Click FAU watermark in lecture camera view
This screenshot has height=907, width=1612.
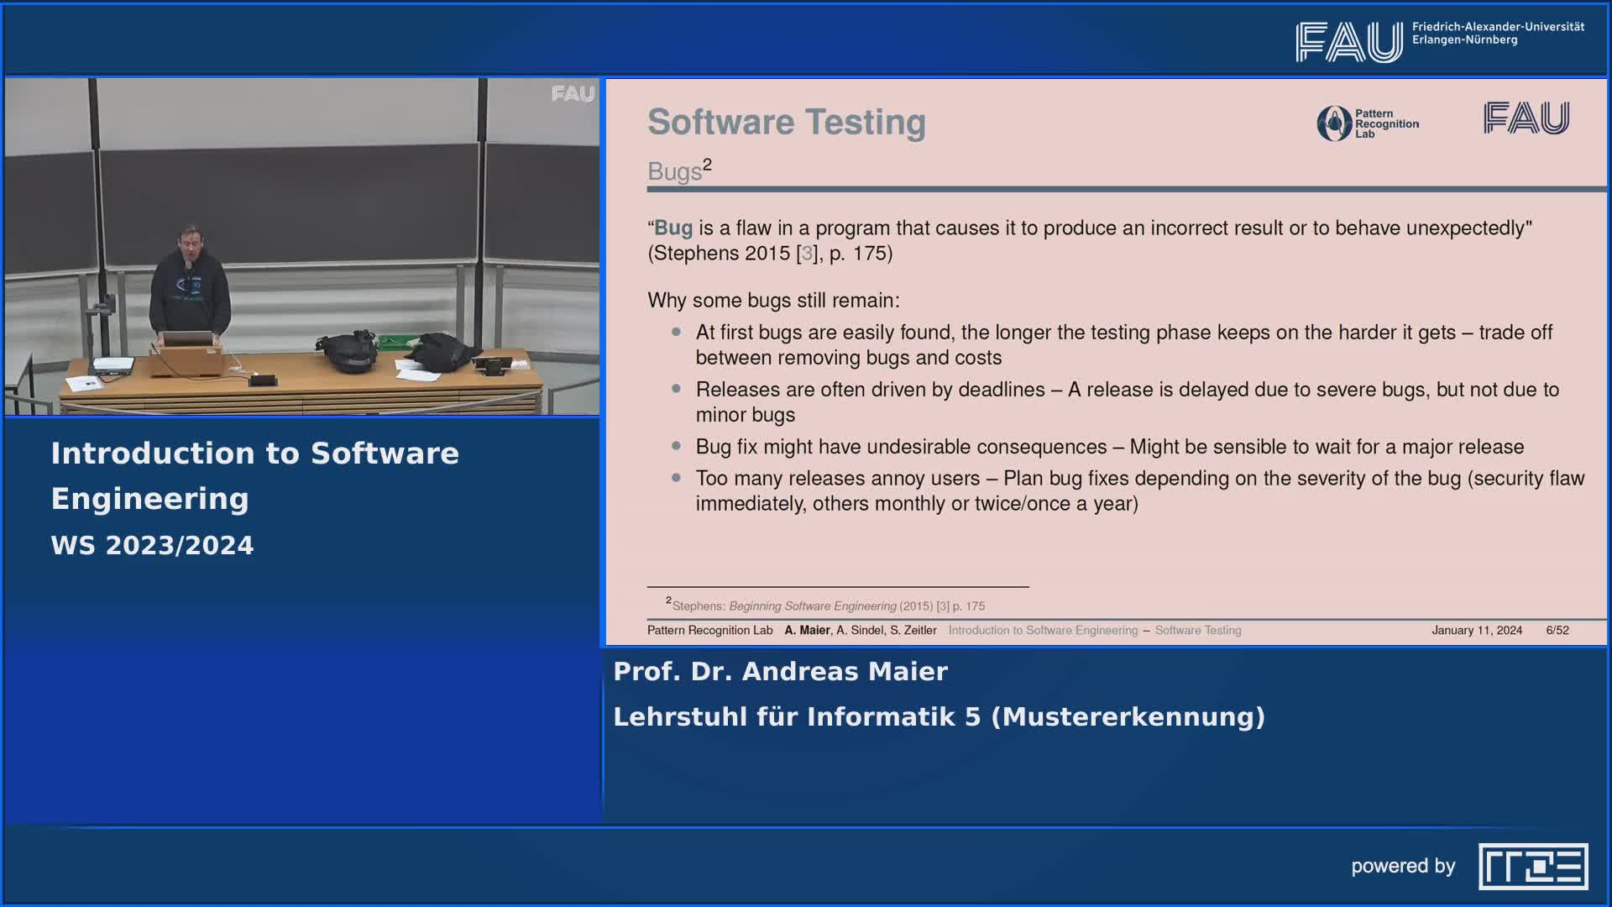pos(573,94)
